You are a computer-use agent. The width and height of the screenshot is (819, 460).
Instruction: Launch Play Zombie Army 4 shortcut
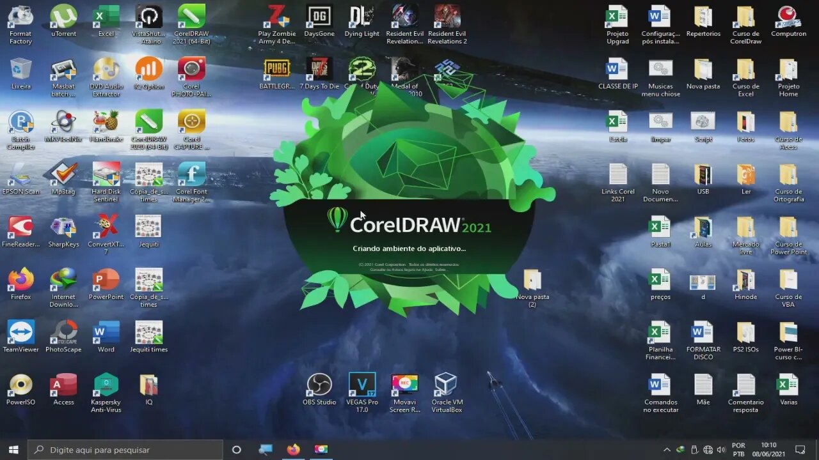pyautogui.click(x=277, y=25)
